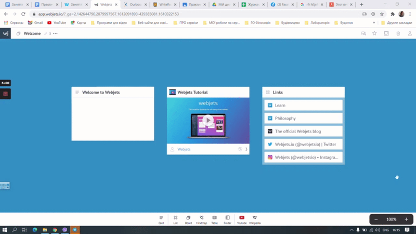Open the Youtube embed tool
The height and width of the screenshot is (234, 416).
click(242, 218)
